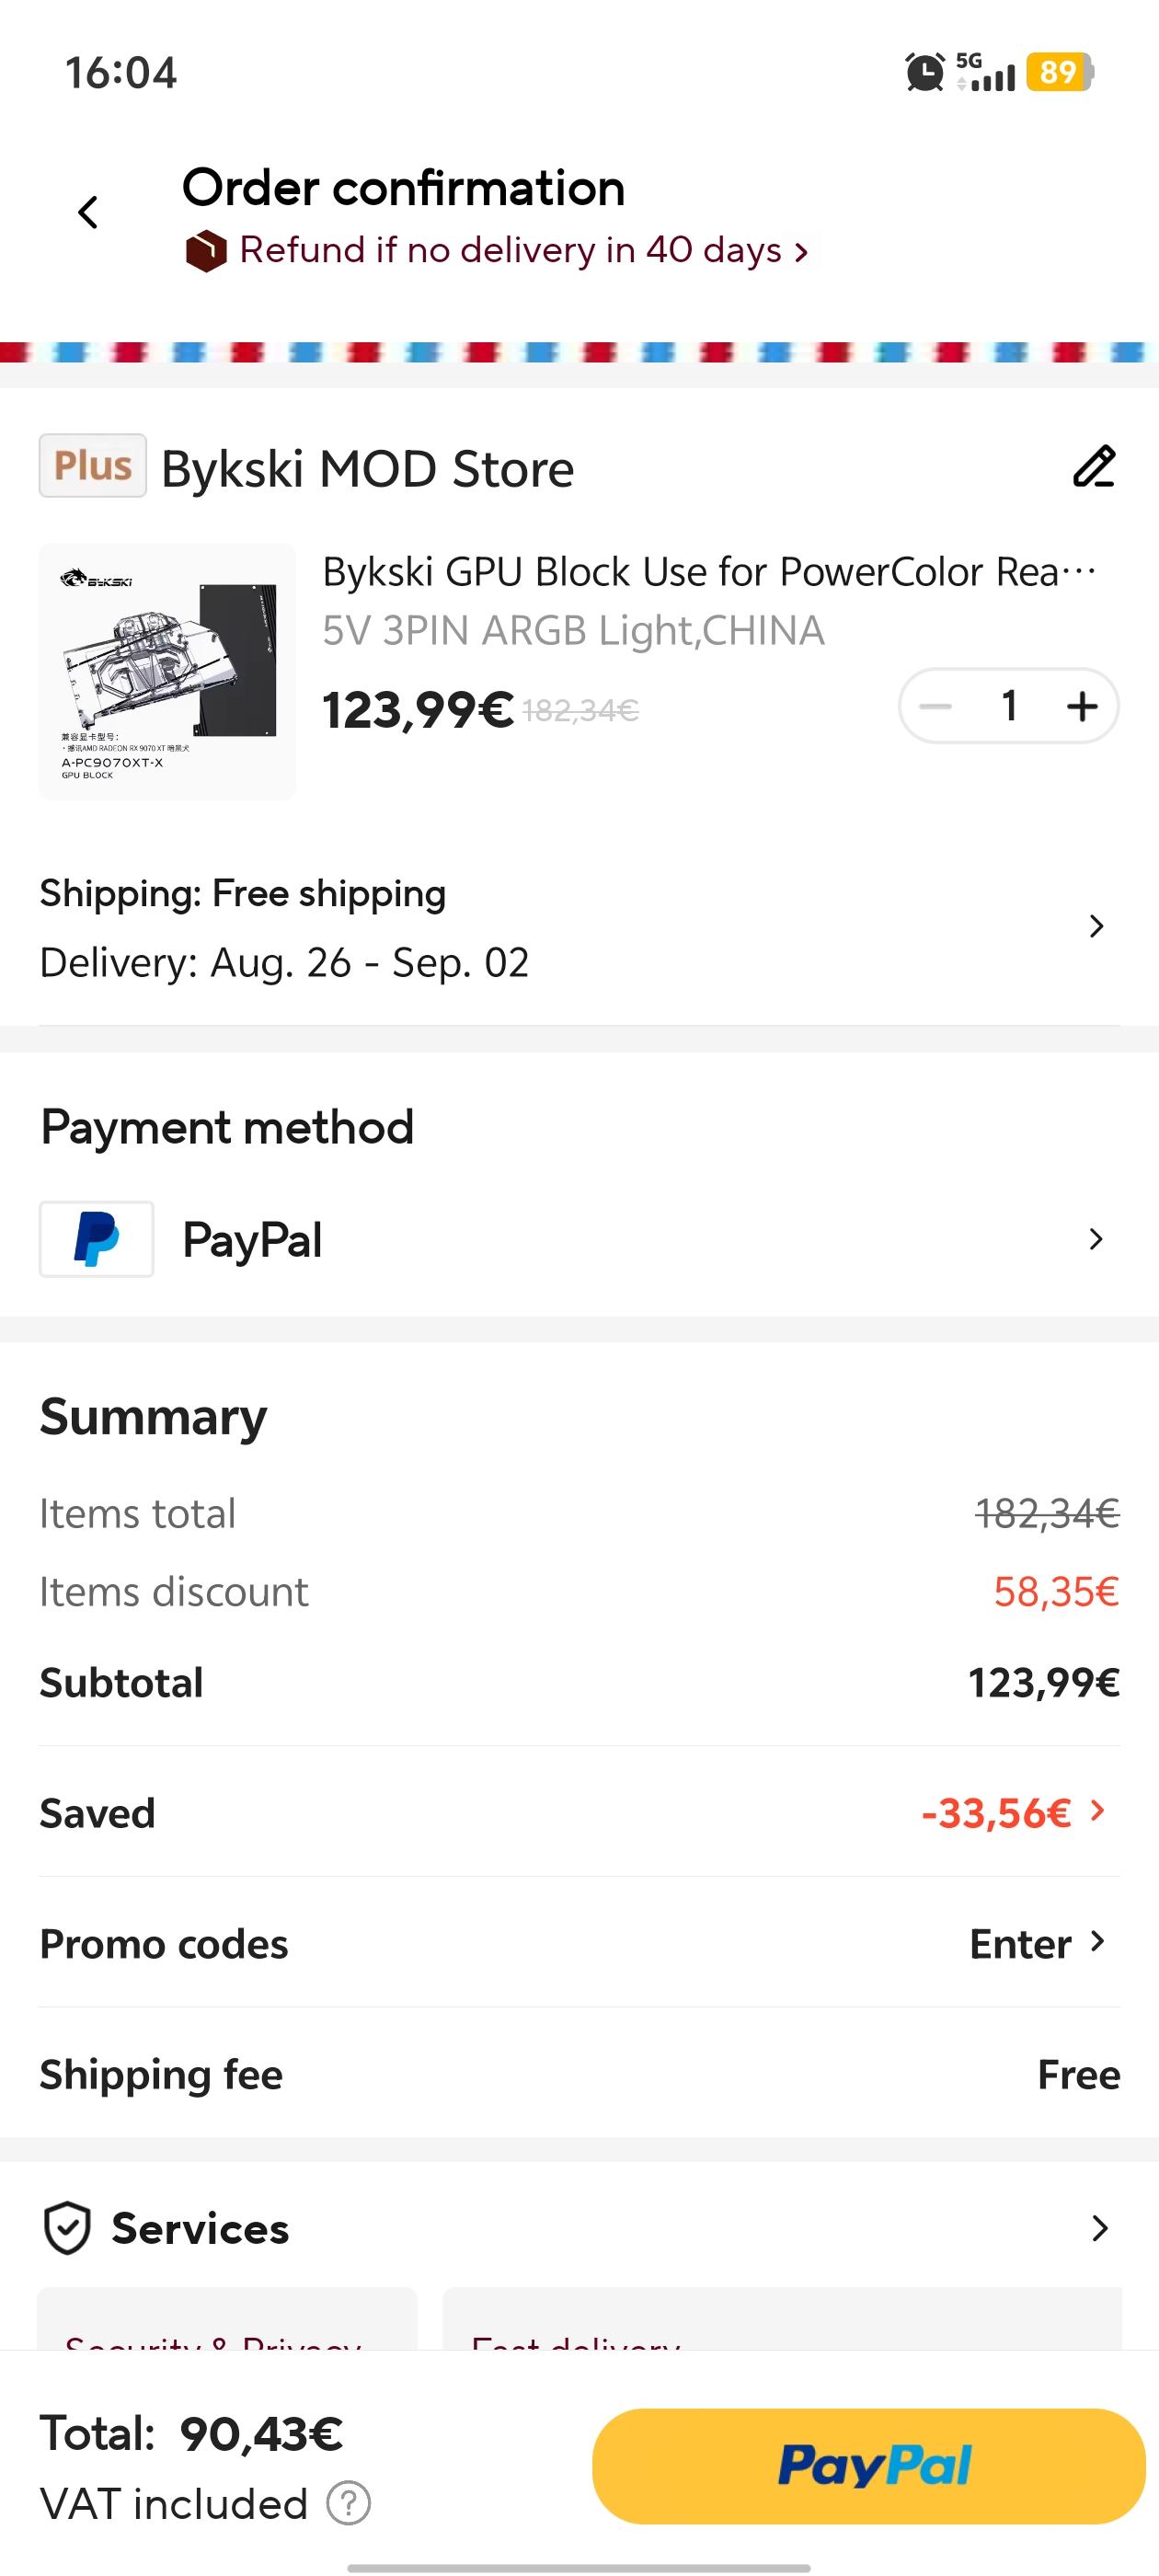
Task: Increase item quantity with plus button
Action: pos(1082,706)
